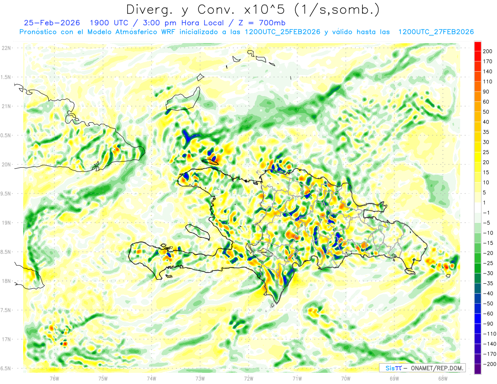Click the '-5' colorbar label
The width and height of the screenshot is (497, 384).
click(x=487, y=222)
